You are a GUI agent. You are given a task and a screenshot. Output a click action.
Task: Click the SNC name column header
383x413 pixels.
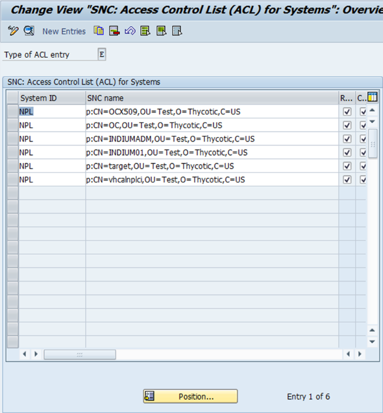click(212, 98)
